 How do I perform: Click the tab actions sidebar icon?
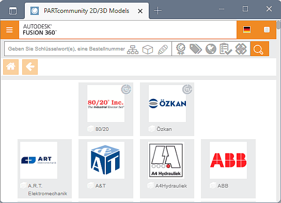13,11
